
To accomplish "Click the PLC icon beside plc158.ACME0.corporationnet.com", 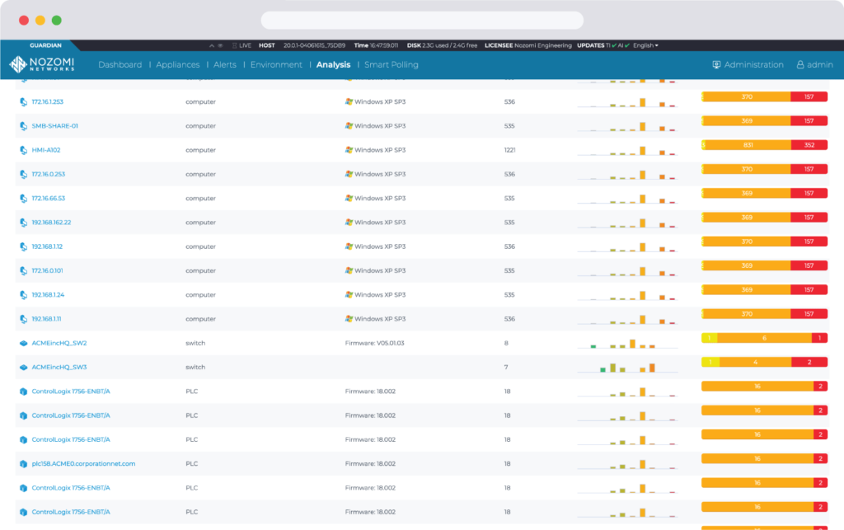I will click(23, 464).
